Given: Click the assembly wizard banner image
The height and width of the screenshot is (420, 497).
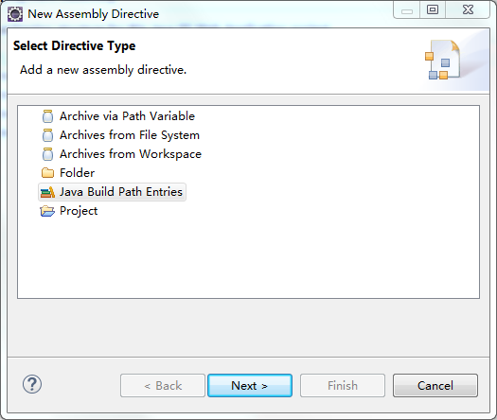Looking at the screenshot, I should pyautogui.click(x=443, y=60).
